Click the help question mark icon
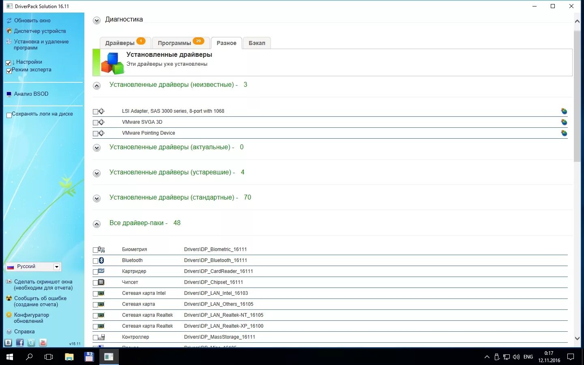 9,331
